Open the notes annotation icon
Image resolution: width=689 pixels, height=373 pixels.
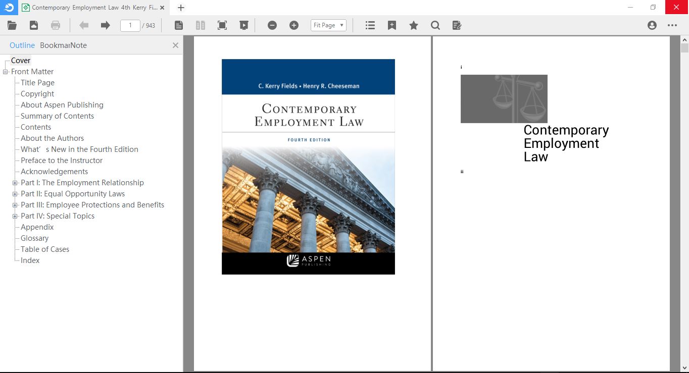[457, 25]
